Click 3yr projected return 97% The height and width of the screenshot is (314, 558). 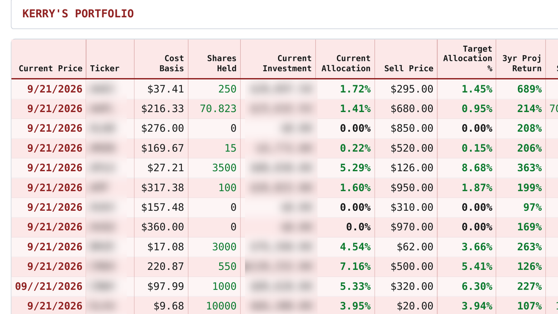(x=532, y=207)
